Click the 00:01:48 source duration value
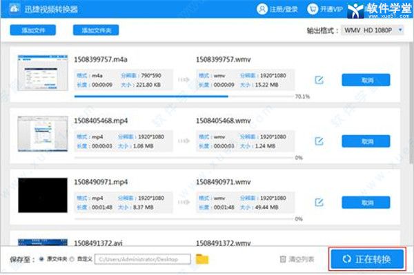414x275 pixels. [x=102, y=207]
